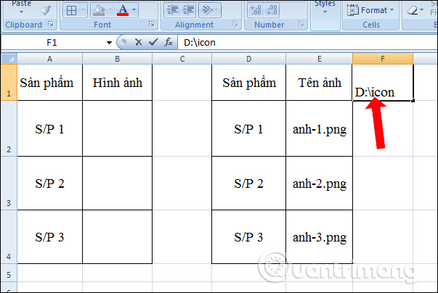Select column A header
The image size is (438, 293).
(x=49, y=59)
